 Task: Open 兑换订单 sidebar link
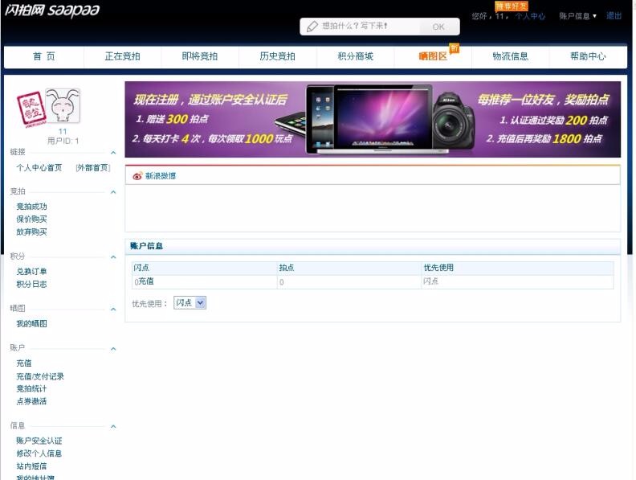31,271
